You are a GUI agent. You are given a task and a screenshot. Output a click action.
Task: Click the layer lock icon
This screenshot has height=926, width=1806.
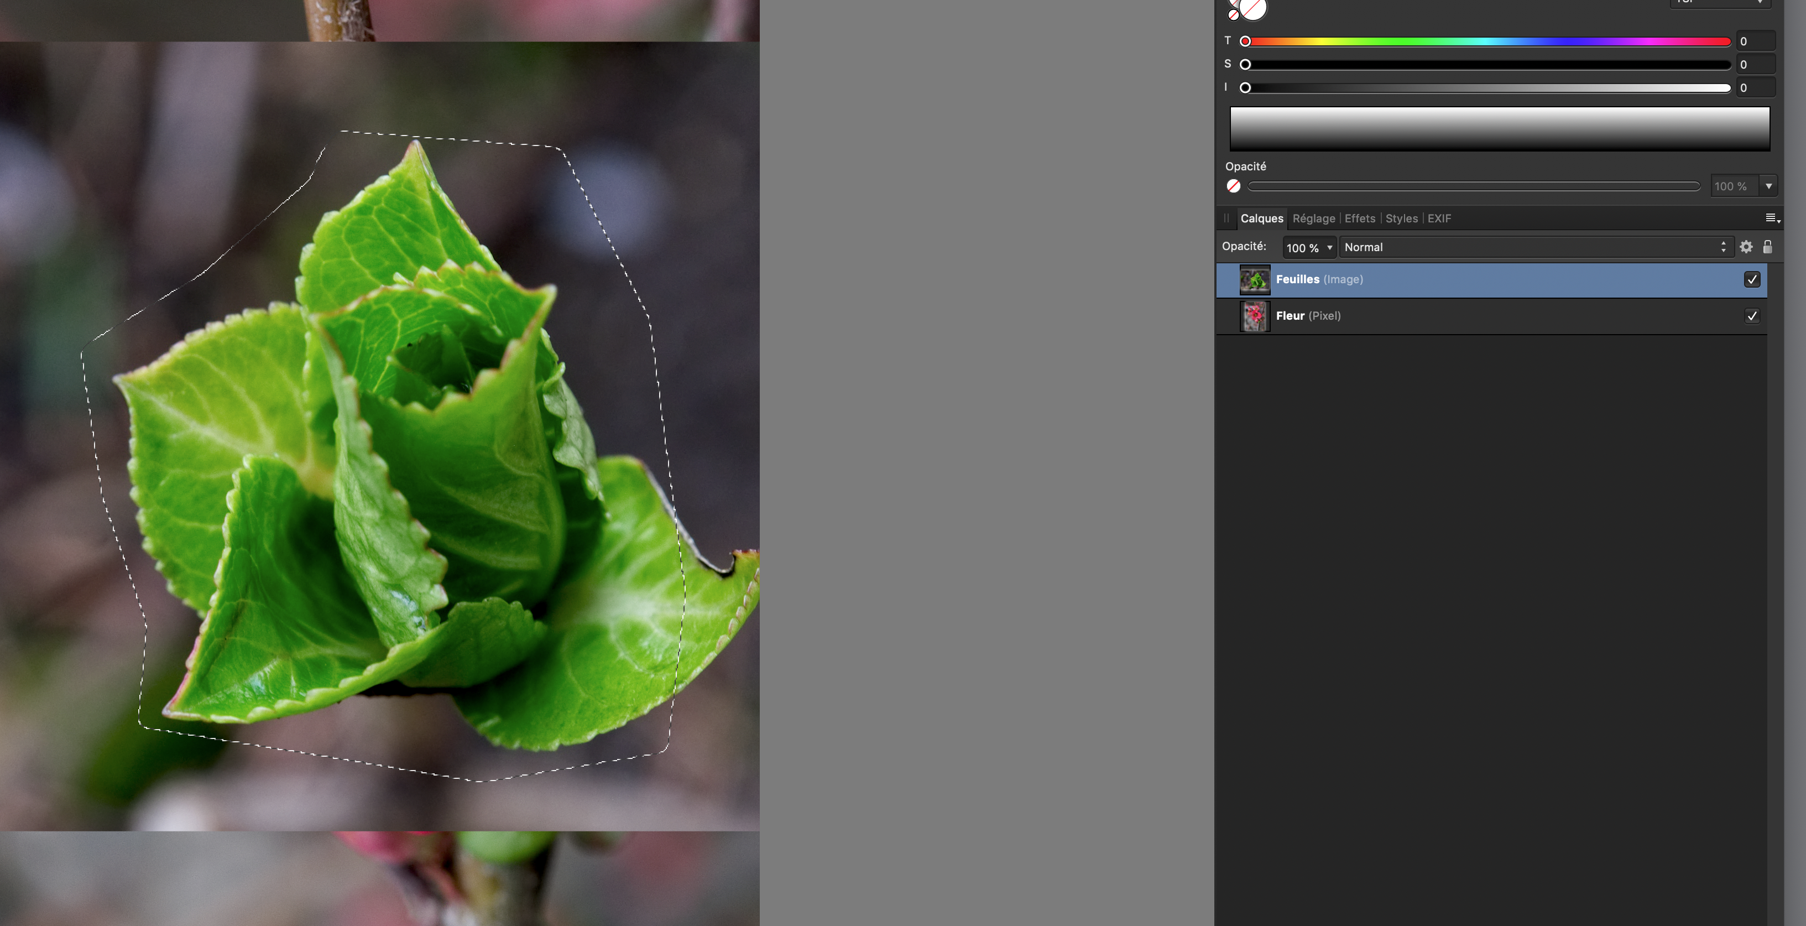(x=1767, y=247)
